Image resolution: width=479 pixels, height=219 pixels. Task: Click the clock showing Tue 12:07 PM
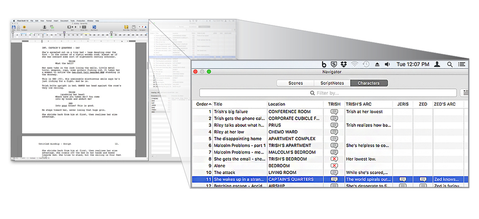[413, 64]
